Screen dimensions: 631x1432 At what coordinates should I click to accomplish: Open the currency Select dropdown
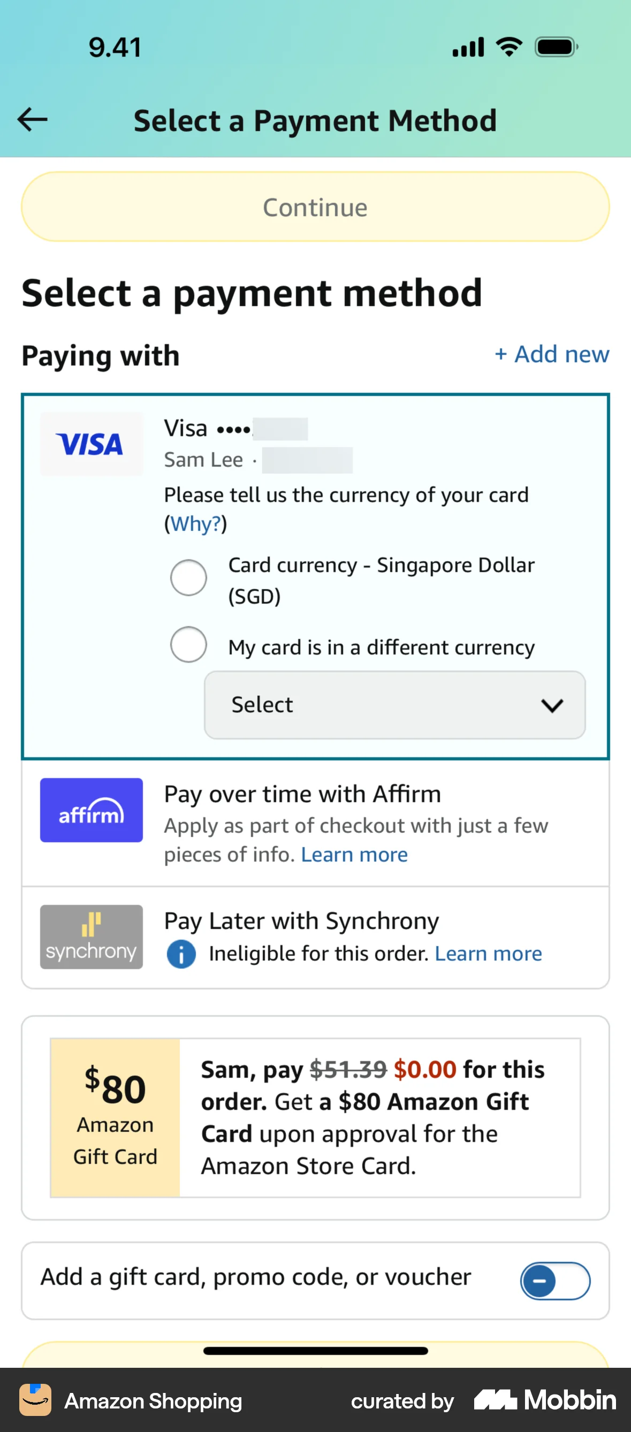pyautogui.click(x=394, y=704)
